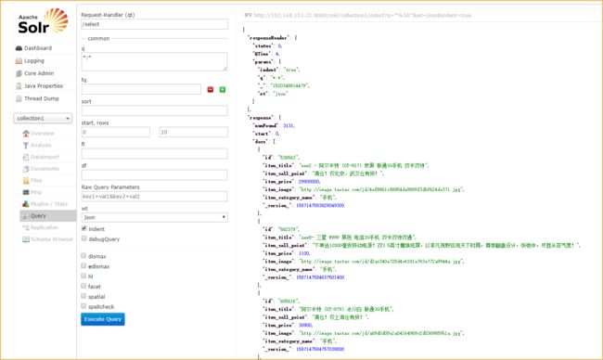Click the sort input field
Image resolution: width=603 pixels, height=360 pixels.
point(154,110)
